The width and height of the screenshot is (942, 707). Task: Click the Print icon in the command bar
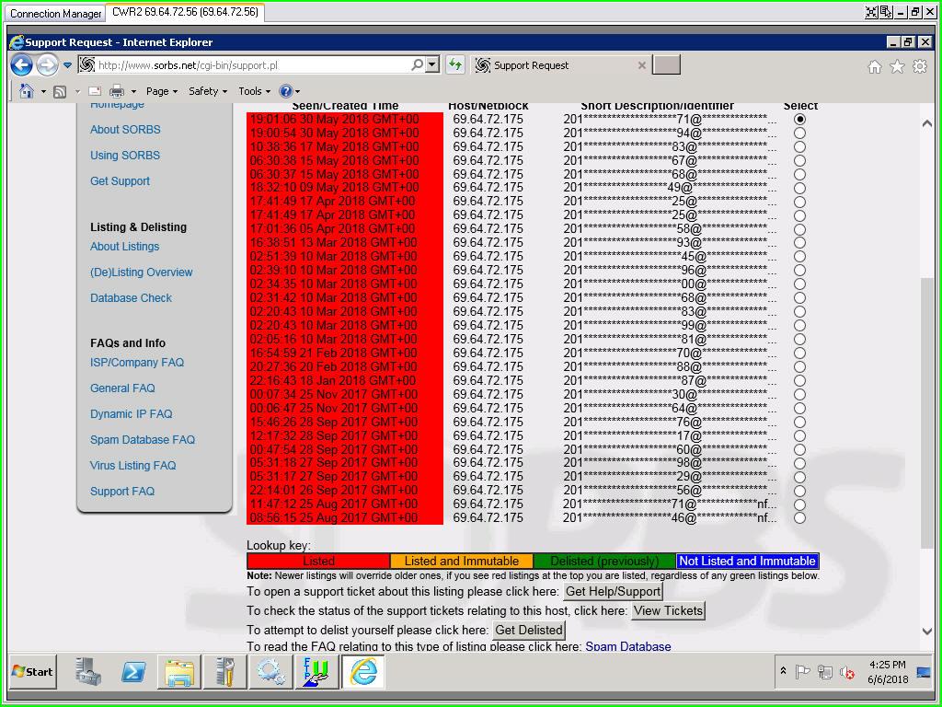tap(117, 91)
